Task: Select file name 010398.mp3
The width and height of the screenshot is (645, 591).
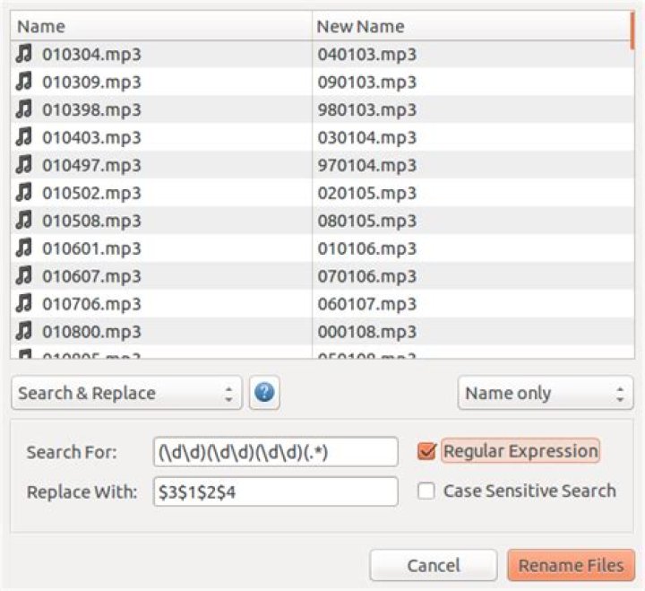Action: 91,110
